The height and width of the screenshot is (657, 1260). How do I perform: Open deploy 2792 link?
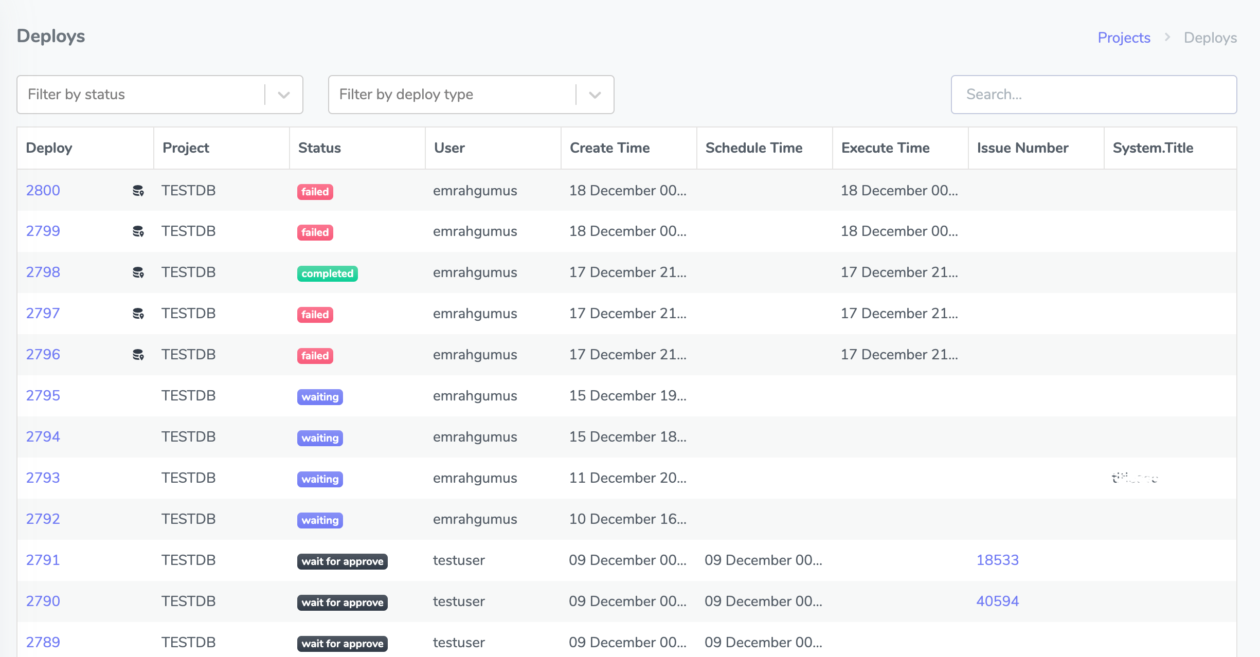point(43,519)
